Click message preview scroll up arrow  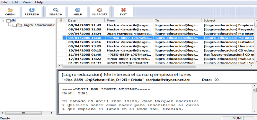click(254, 85)
